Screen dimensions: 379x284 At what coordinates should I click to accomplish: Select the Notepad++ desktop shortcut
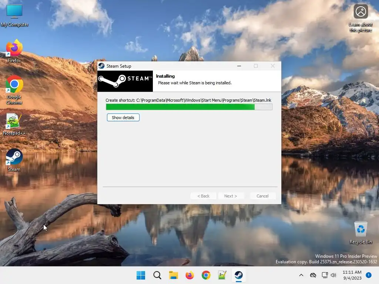14,124
